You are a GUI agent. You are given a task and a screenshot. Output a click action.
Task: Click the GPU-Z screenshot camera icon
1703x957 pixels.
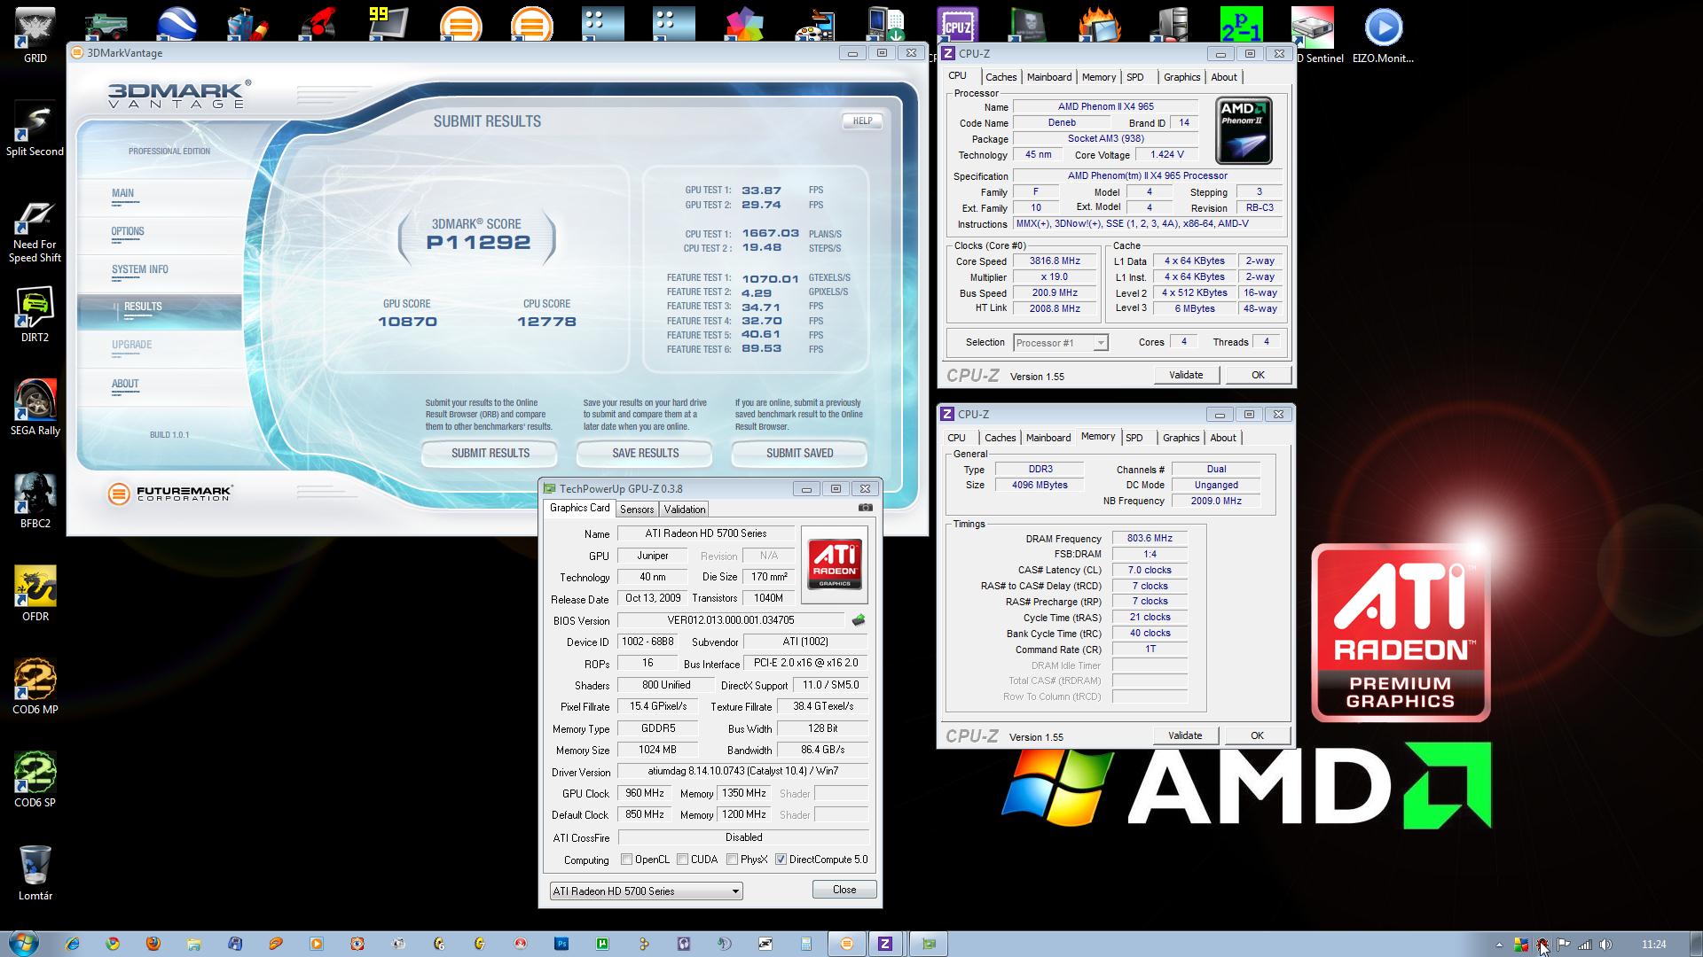tap(865, 508)
